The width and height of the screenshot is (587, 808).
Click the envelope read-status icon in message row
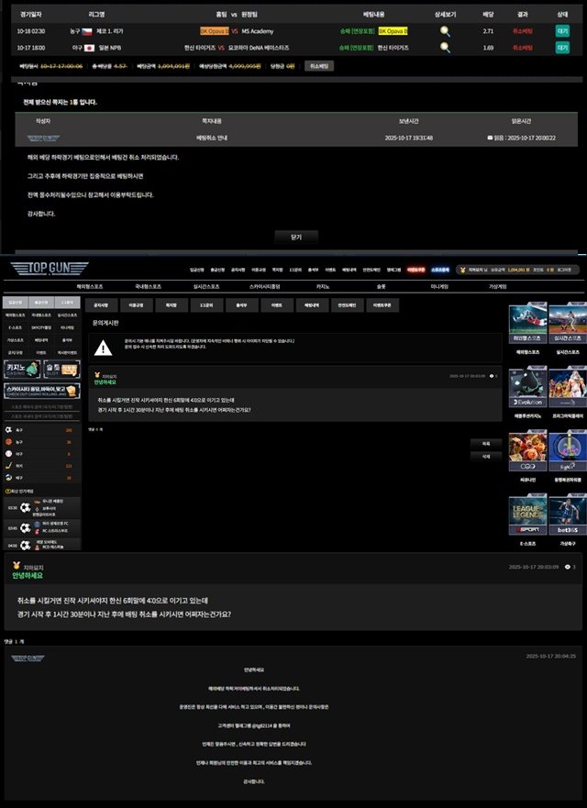pyautogui.click(x=491, y=138)
